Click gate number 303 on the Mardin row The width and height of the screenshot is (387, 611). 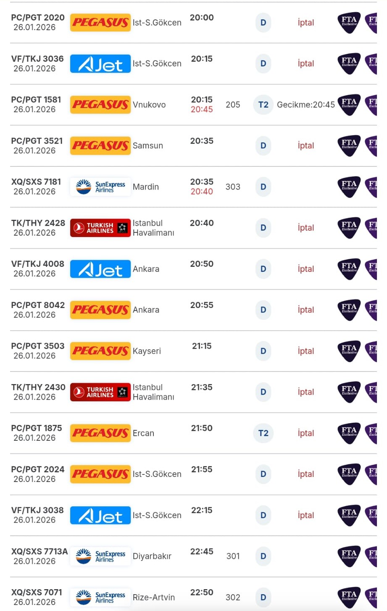tap(233, 187)
